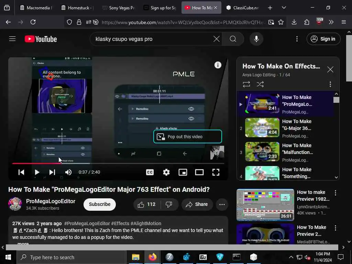Toggle closed captions CC button
Screen dimensions: 352x264
click(150, 172)
